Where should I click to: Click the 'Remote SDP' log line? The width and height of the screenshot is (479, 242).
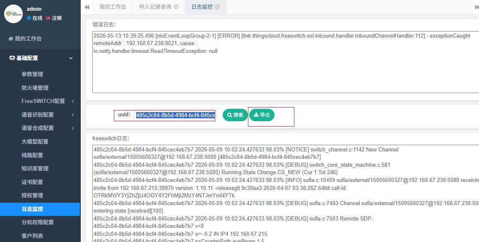(x=233, y=218)
